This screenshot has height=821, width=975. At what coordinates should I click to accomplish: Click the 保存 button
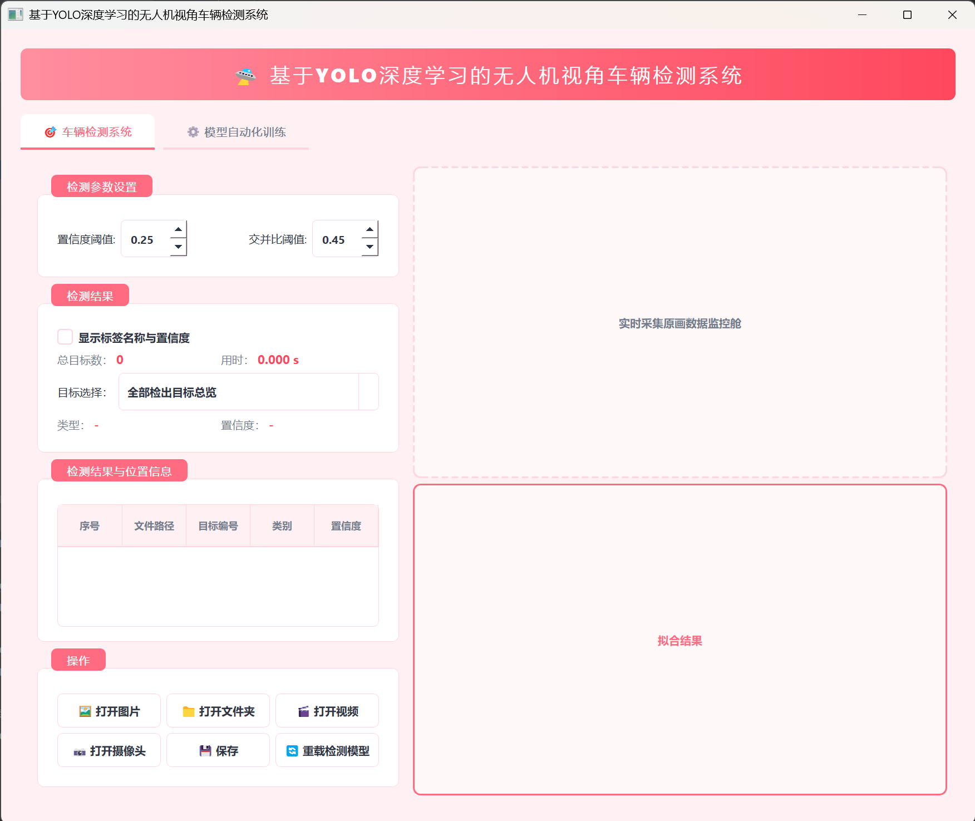pos(218,750)
